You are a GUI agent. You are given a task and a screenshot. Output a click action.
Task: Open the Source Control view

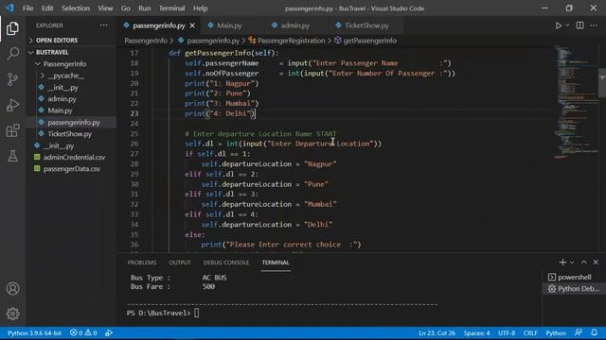[12, 79]
